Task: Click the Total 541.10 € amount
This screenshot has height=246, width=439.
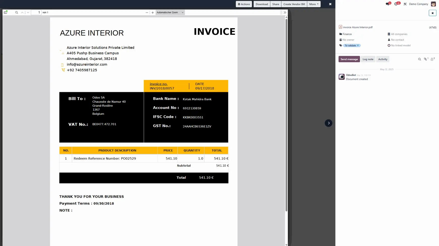Action: [206, 178]
